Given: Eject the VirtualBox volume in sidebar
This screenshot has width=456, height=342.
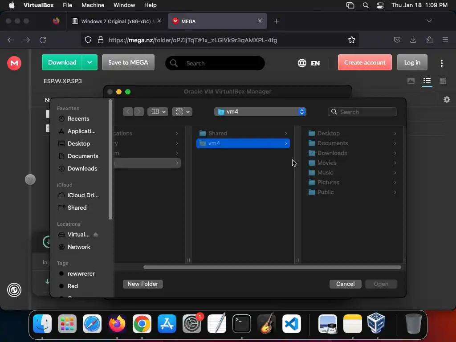Looking at the screenshot, I should (96, 234).
